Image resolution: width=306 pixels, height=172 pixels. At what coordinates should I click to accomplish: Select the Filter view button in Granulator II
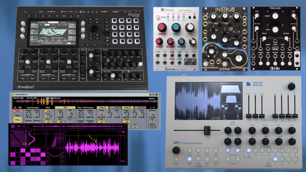tap(17, 120)
